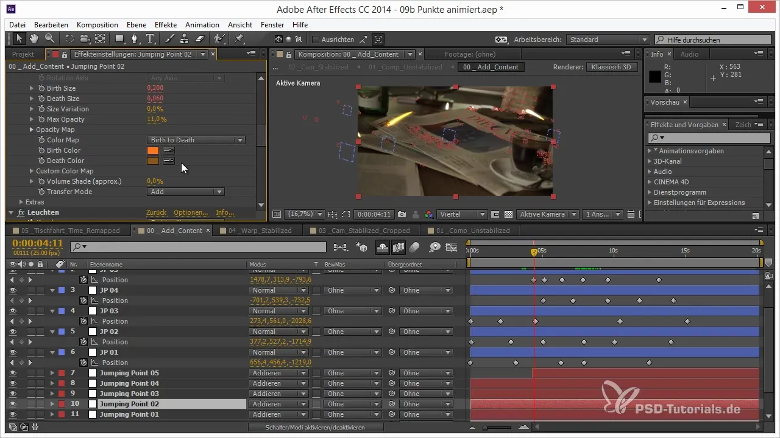The image size is (780, 438).
Task: Switch to the 04 _Warp_Stabilized timeline tab
Action: pos(260,231)
